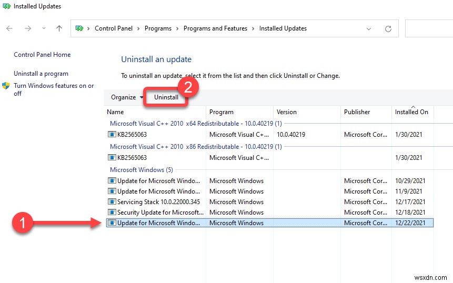
Task: Open the Organize dropdown menu
Action: coord(127,97)
